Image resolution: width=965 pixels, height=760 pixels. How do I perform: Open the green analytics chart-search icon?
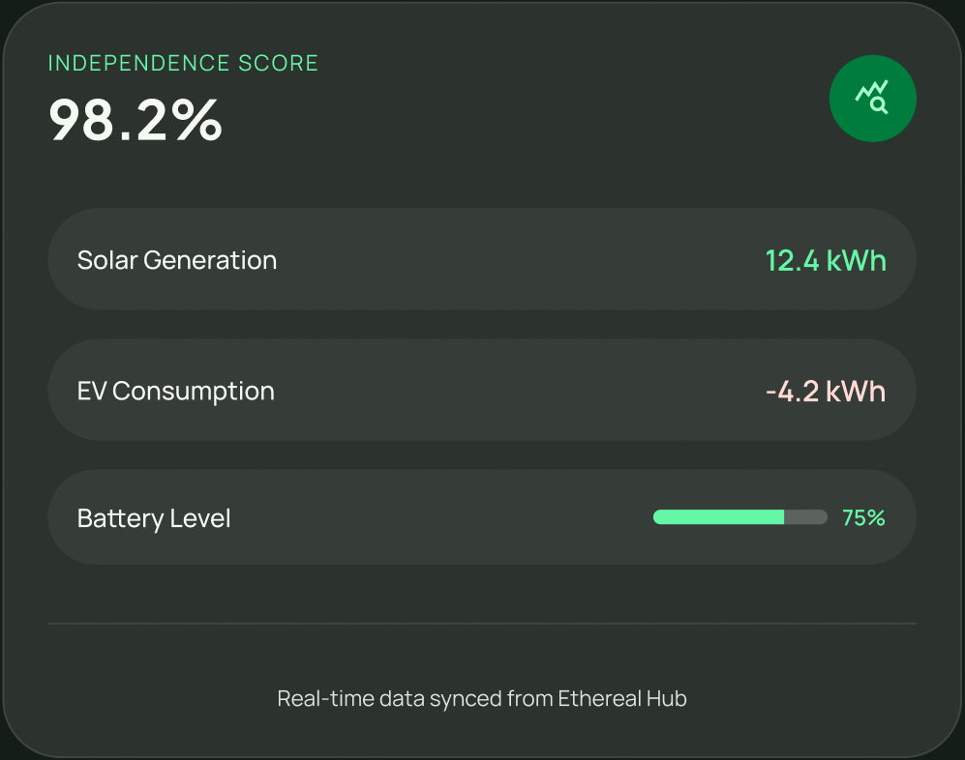pyautogui.click(x=872, y=98)
